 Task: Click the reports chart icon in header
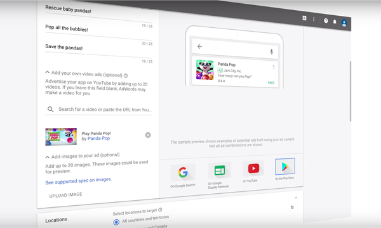pyautogui.click(x=304, y=18)
